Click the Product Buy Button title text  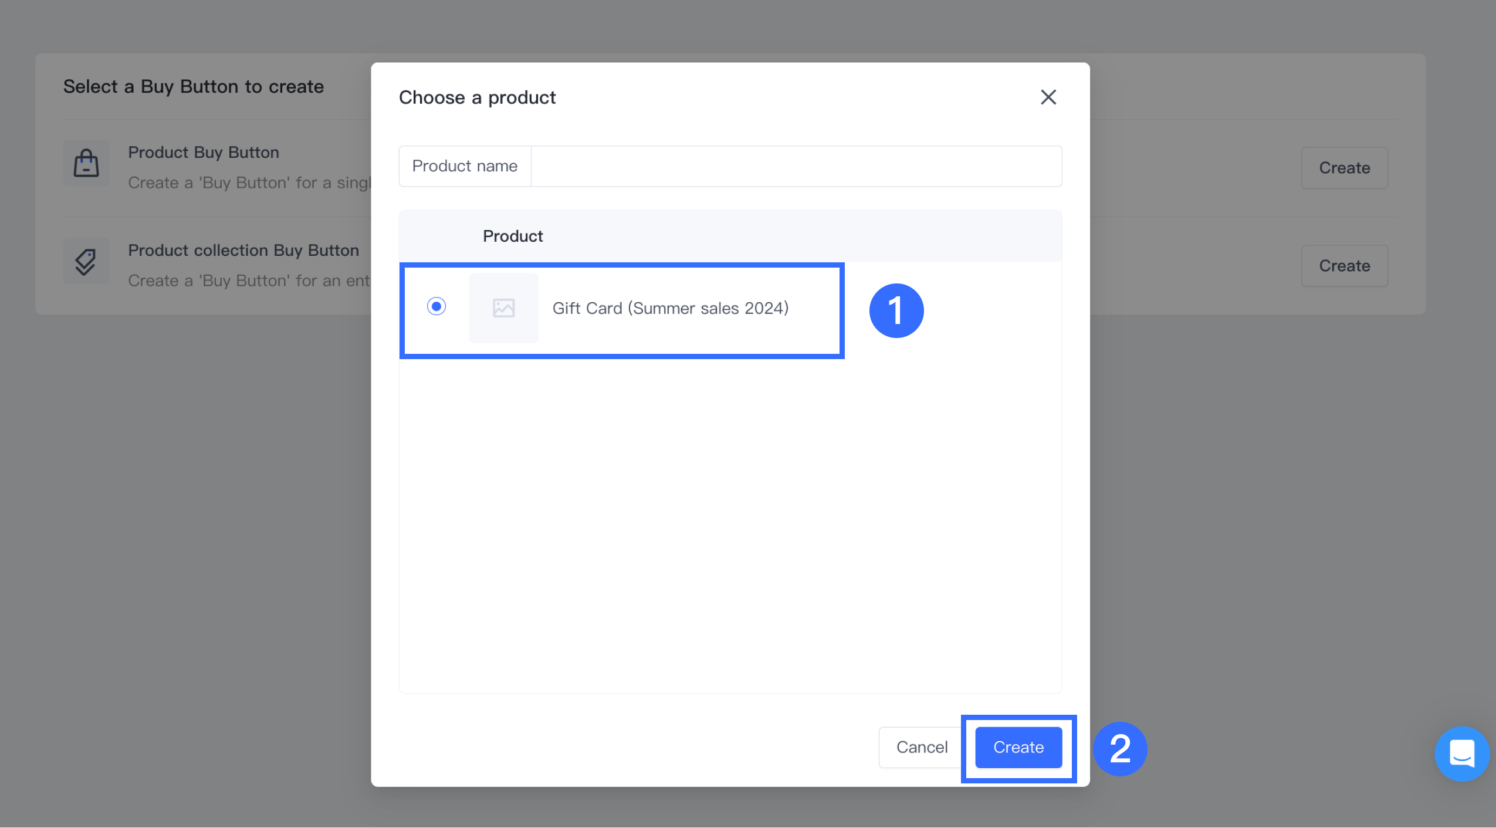(203, 152)
